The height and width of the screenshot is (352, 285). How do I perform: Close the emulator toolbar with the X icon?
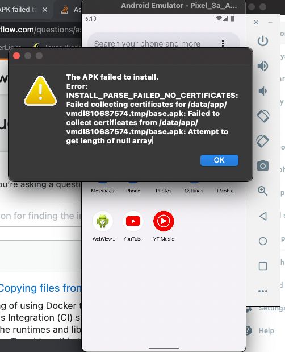[x=256, y=22]
